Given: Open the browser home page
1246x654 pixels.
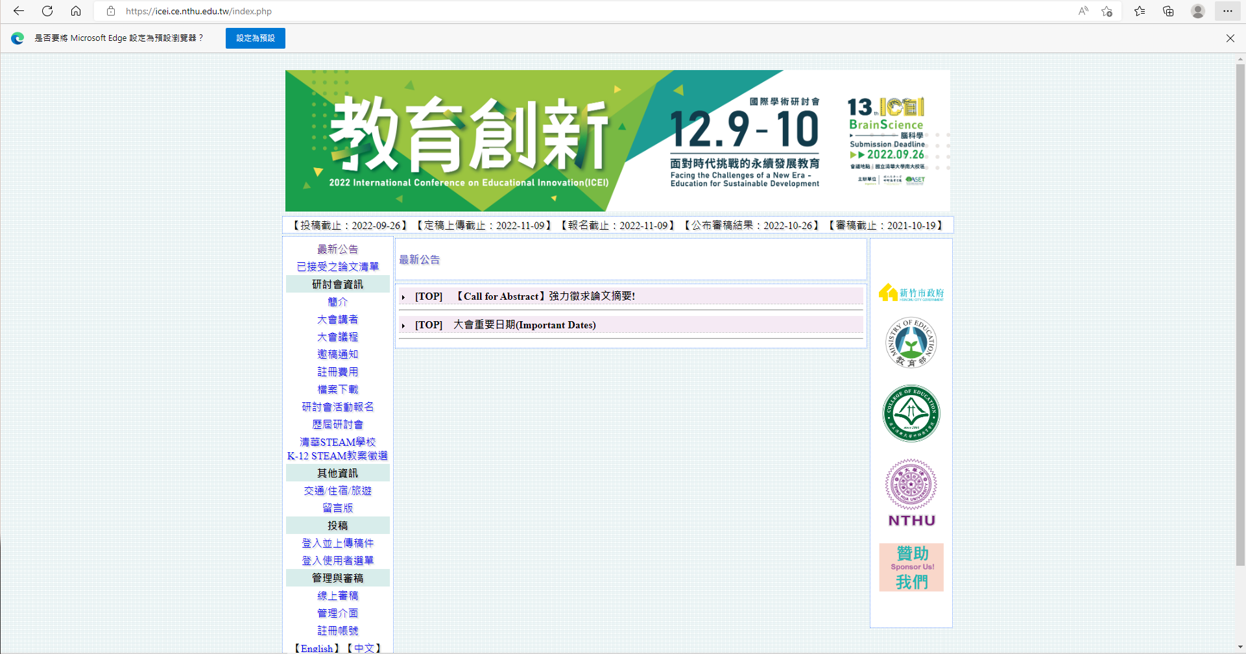Looking at the screenshot, I should 76,11.
